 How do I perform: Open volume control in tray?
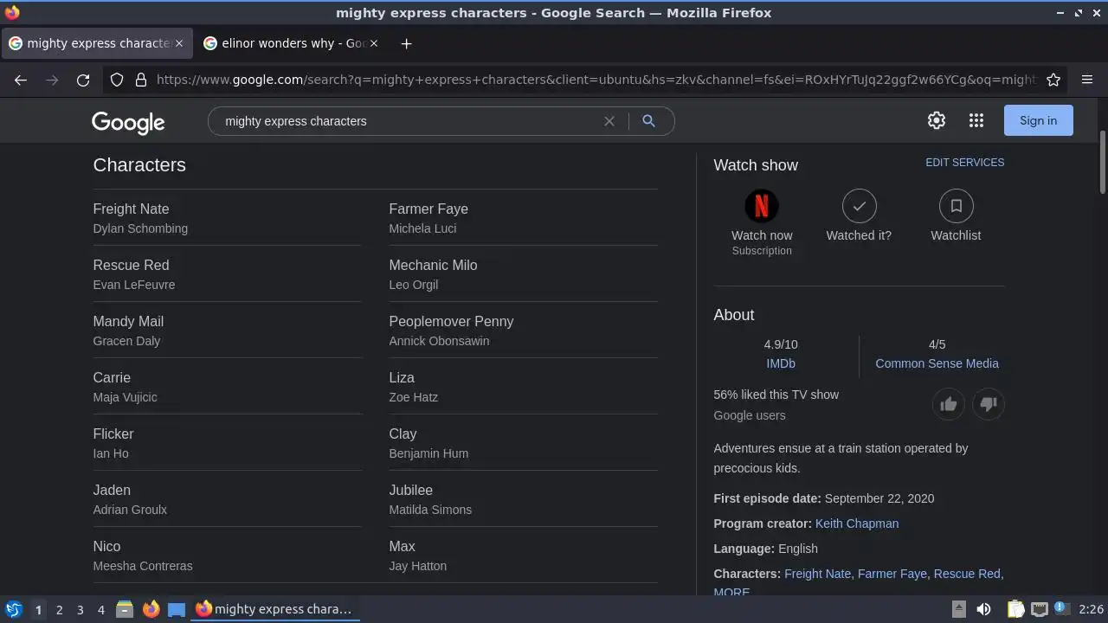tap(983, 609)
